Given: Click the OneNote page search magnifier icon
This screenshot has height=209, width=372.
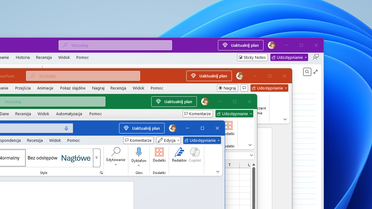Looking at the screenshot, I should tap(307, 72).
